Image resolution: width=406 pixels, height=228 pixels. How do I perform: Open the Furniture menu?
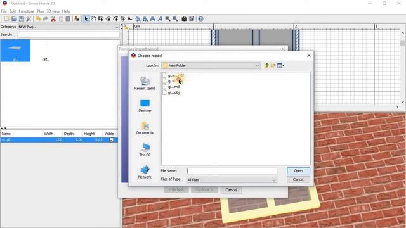coord(26,11)
